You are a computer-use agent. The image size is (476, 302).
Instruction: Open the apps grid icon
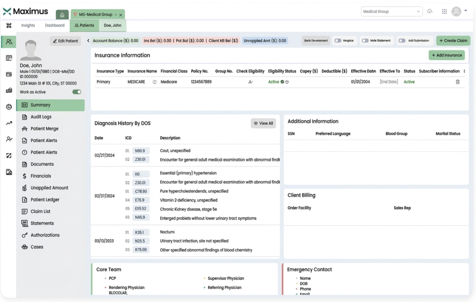[x=444, y=12]
